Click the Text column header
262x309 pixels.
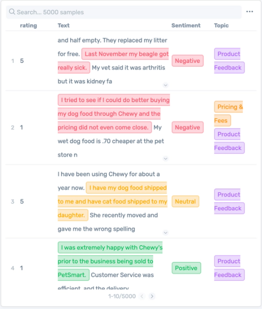tap(63, 25)
